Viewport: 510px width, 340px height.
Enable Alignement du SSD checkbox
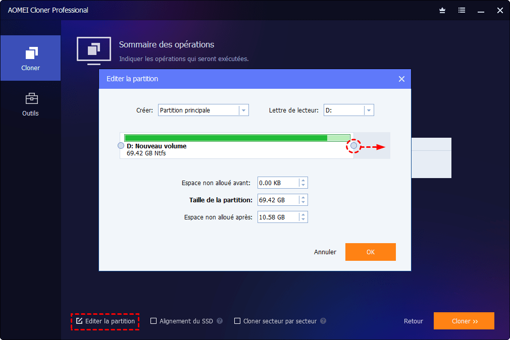154,321
